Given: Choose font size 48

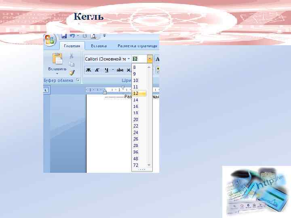Looking at the screenshot, I should [x=139, y=159].
